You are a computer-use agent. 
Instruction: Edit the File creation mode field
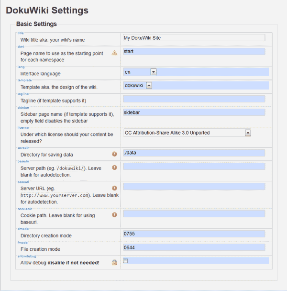pos(194,247)
